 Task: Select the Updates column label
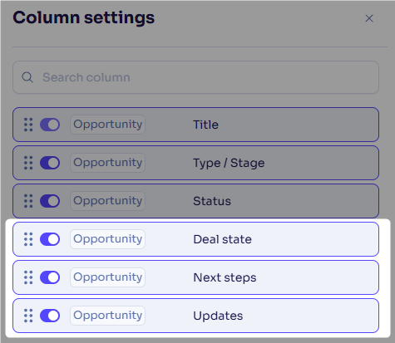218,316
